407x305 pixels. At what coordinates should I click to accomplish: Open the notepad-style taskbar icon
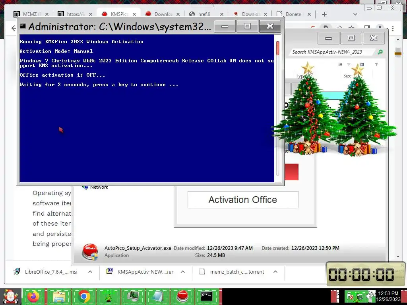click(x=157, y=297)
